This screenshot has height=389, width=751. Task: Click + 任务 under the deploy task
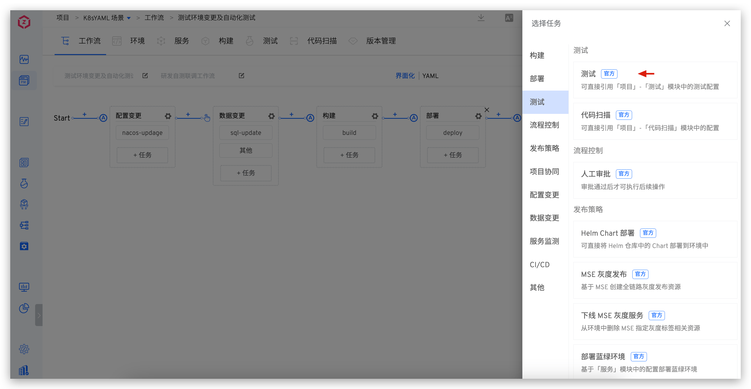pos(452,155)
